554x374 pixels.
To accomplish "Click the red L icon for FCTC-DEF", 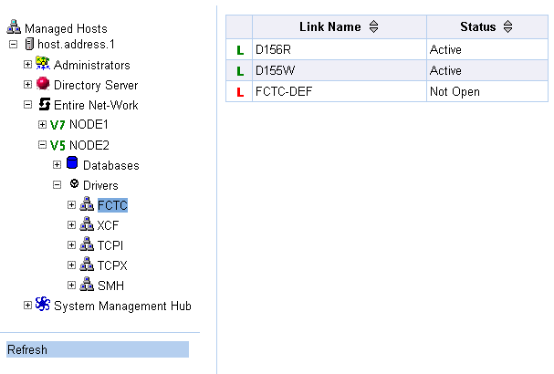I will pyautogui.click(x=240, y=92).
